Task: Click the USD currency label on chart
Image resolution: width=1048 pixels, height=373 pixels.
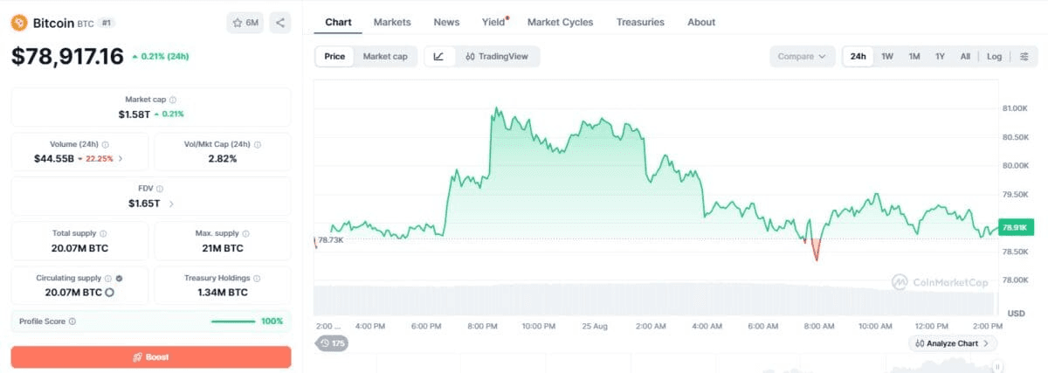Action: pos(1016,313)
